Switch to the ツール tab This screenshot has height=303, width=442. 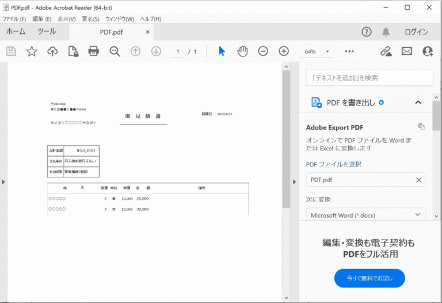click(x=47, y=32)
